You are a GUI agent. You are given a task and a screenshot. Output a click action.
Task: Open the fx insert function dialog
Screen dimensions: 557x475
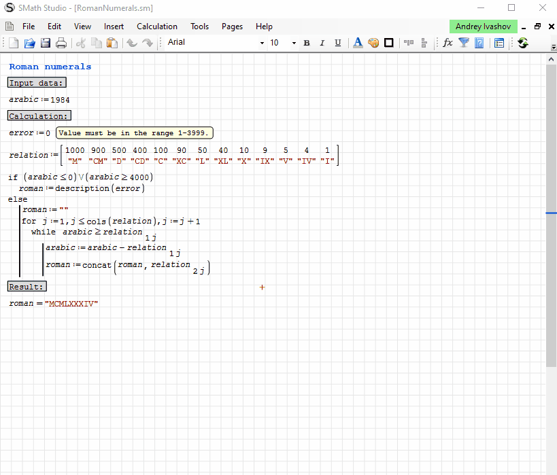tap(448, 43)
